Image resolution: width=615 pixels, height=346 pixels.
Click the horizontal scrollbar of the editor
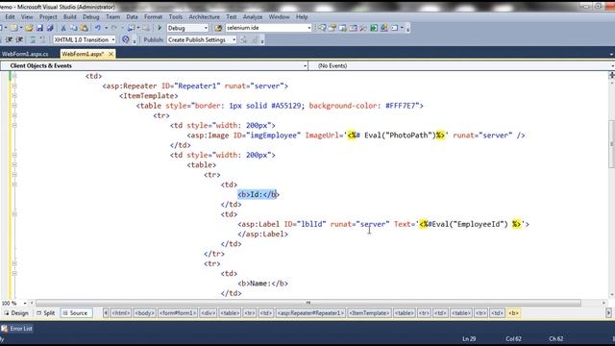(308, 304)
